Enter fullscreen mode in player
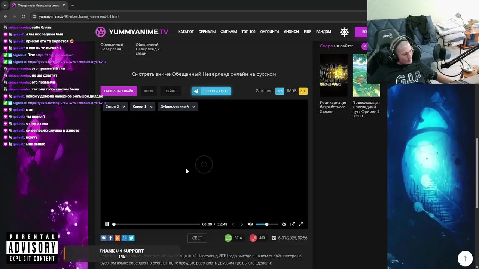 (x=301, y=224)
